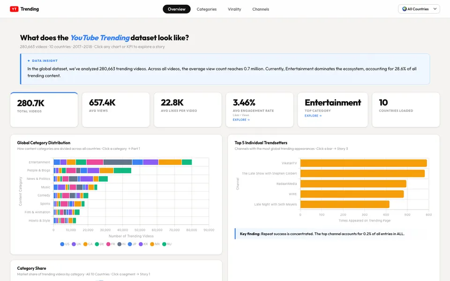Open the All Countries dropdown chevron
The height and width of the screenshot is (281, 450).
click(x=435, y=9)
